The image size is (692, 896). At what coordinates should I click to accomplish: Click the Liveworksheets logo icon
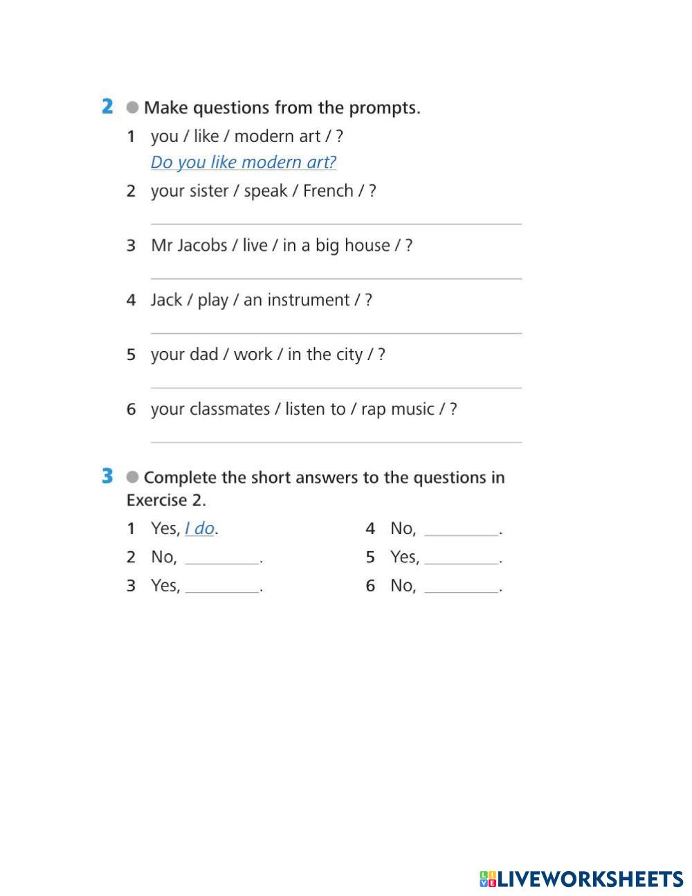pyautogui.click(x=488, y=879)
